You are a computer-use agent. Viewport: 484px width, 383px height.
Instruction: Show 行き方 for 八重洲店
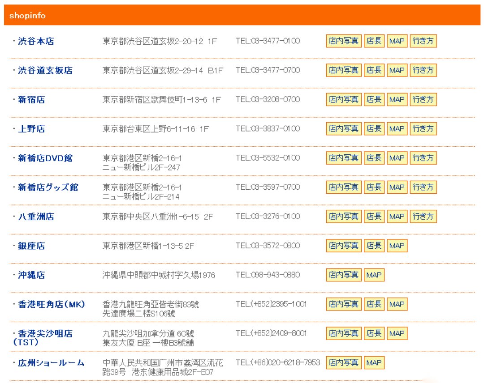[423, 216]
